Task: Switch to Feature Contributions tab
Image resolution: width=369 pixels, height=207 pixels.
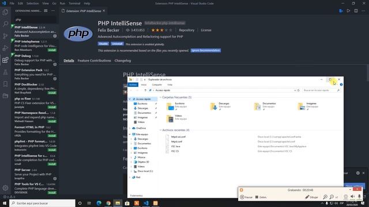Action: tap(94, 60)
